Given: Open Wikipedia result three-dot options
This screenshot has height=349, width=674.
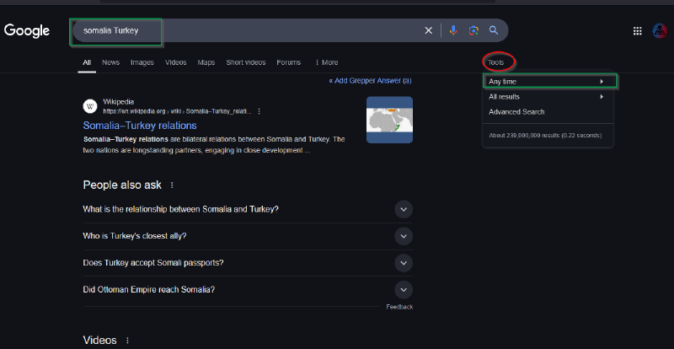Looking at the screenshot, I should (x=259, y=111).
